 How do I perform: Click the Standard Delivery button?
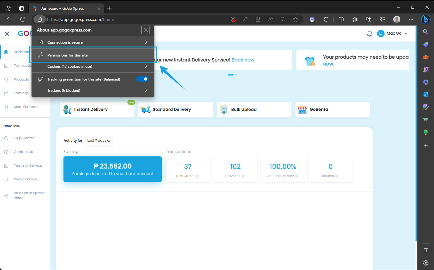tap(175, 110)
